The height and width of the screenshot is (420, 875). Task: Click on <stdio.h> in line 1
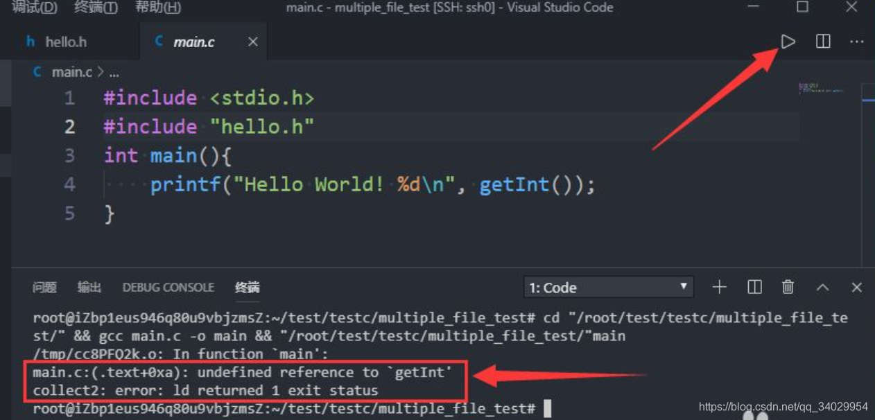pyautogui.click(x=262, y=98)
